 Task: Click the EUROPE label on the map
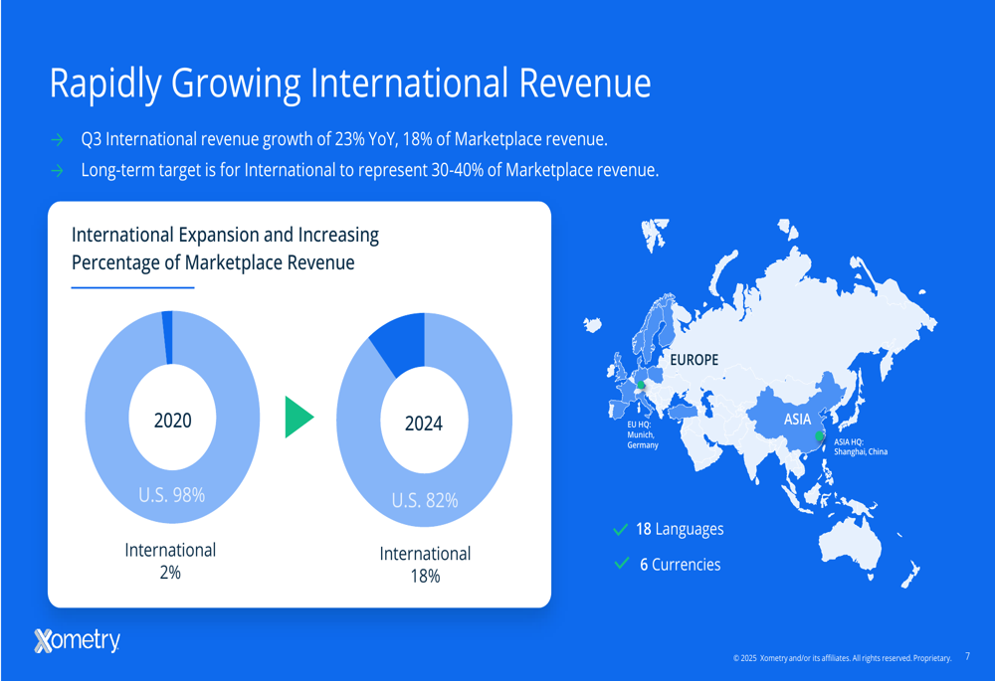pyautogui.click(x=694, y=360)
